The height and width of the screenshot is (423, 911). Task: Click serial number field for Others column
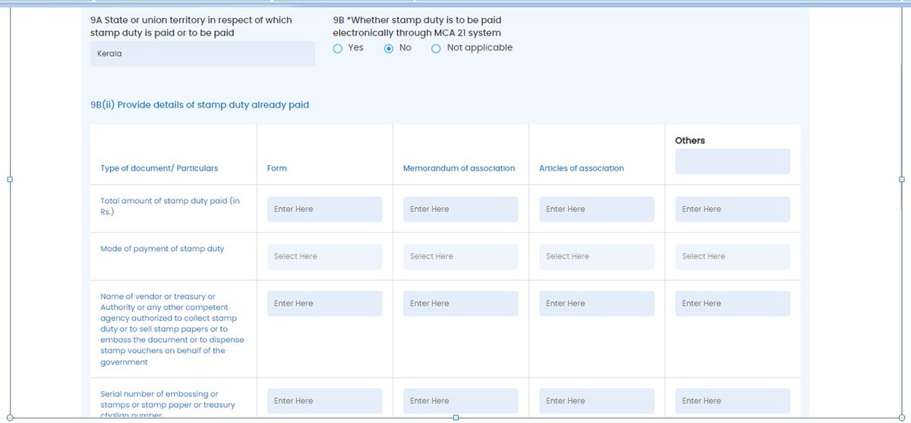pyautogui.click(x=733, y=401)
